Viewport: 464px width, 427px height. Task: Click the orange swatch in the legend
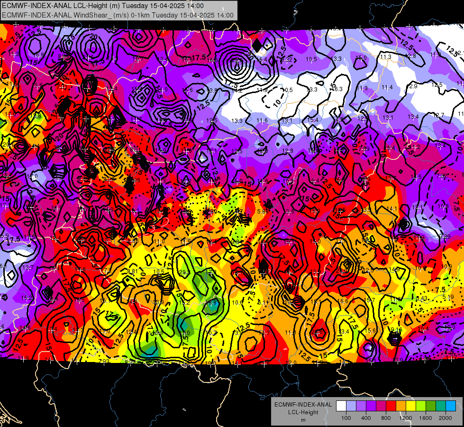(x=401, y=406)
